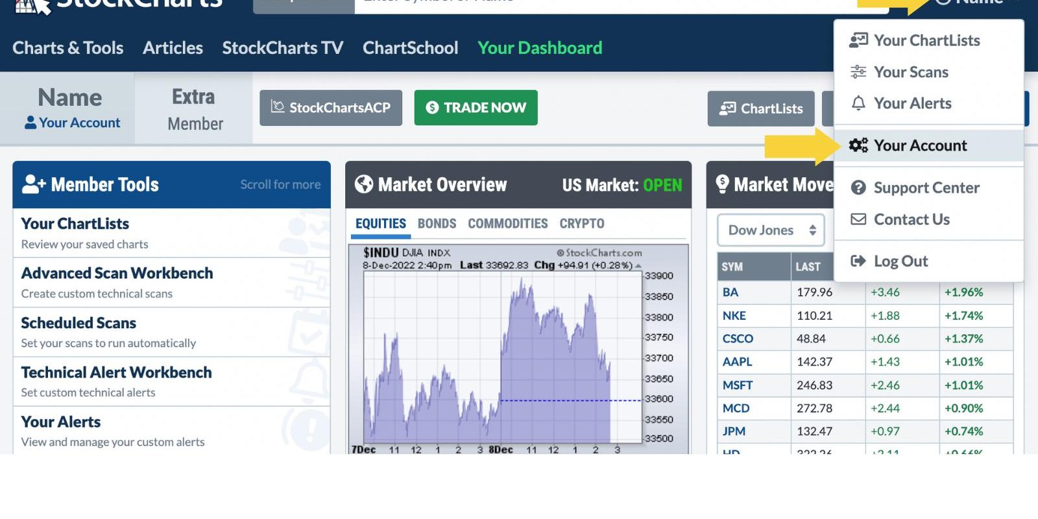This screenshot has height=519, width=1038.
Task: Open Charts & Tools in the top navigation
Action: coord(68,48)
